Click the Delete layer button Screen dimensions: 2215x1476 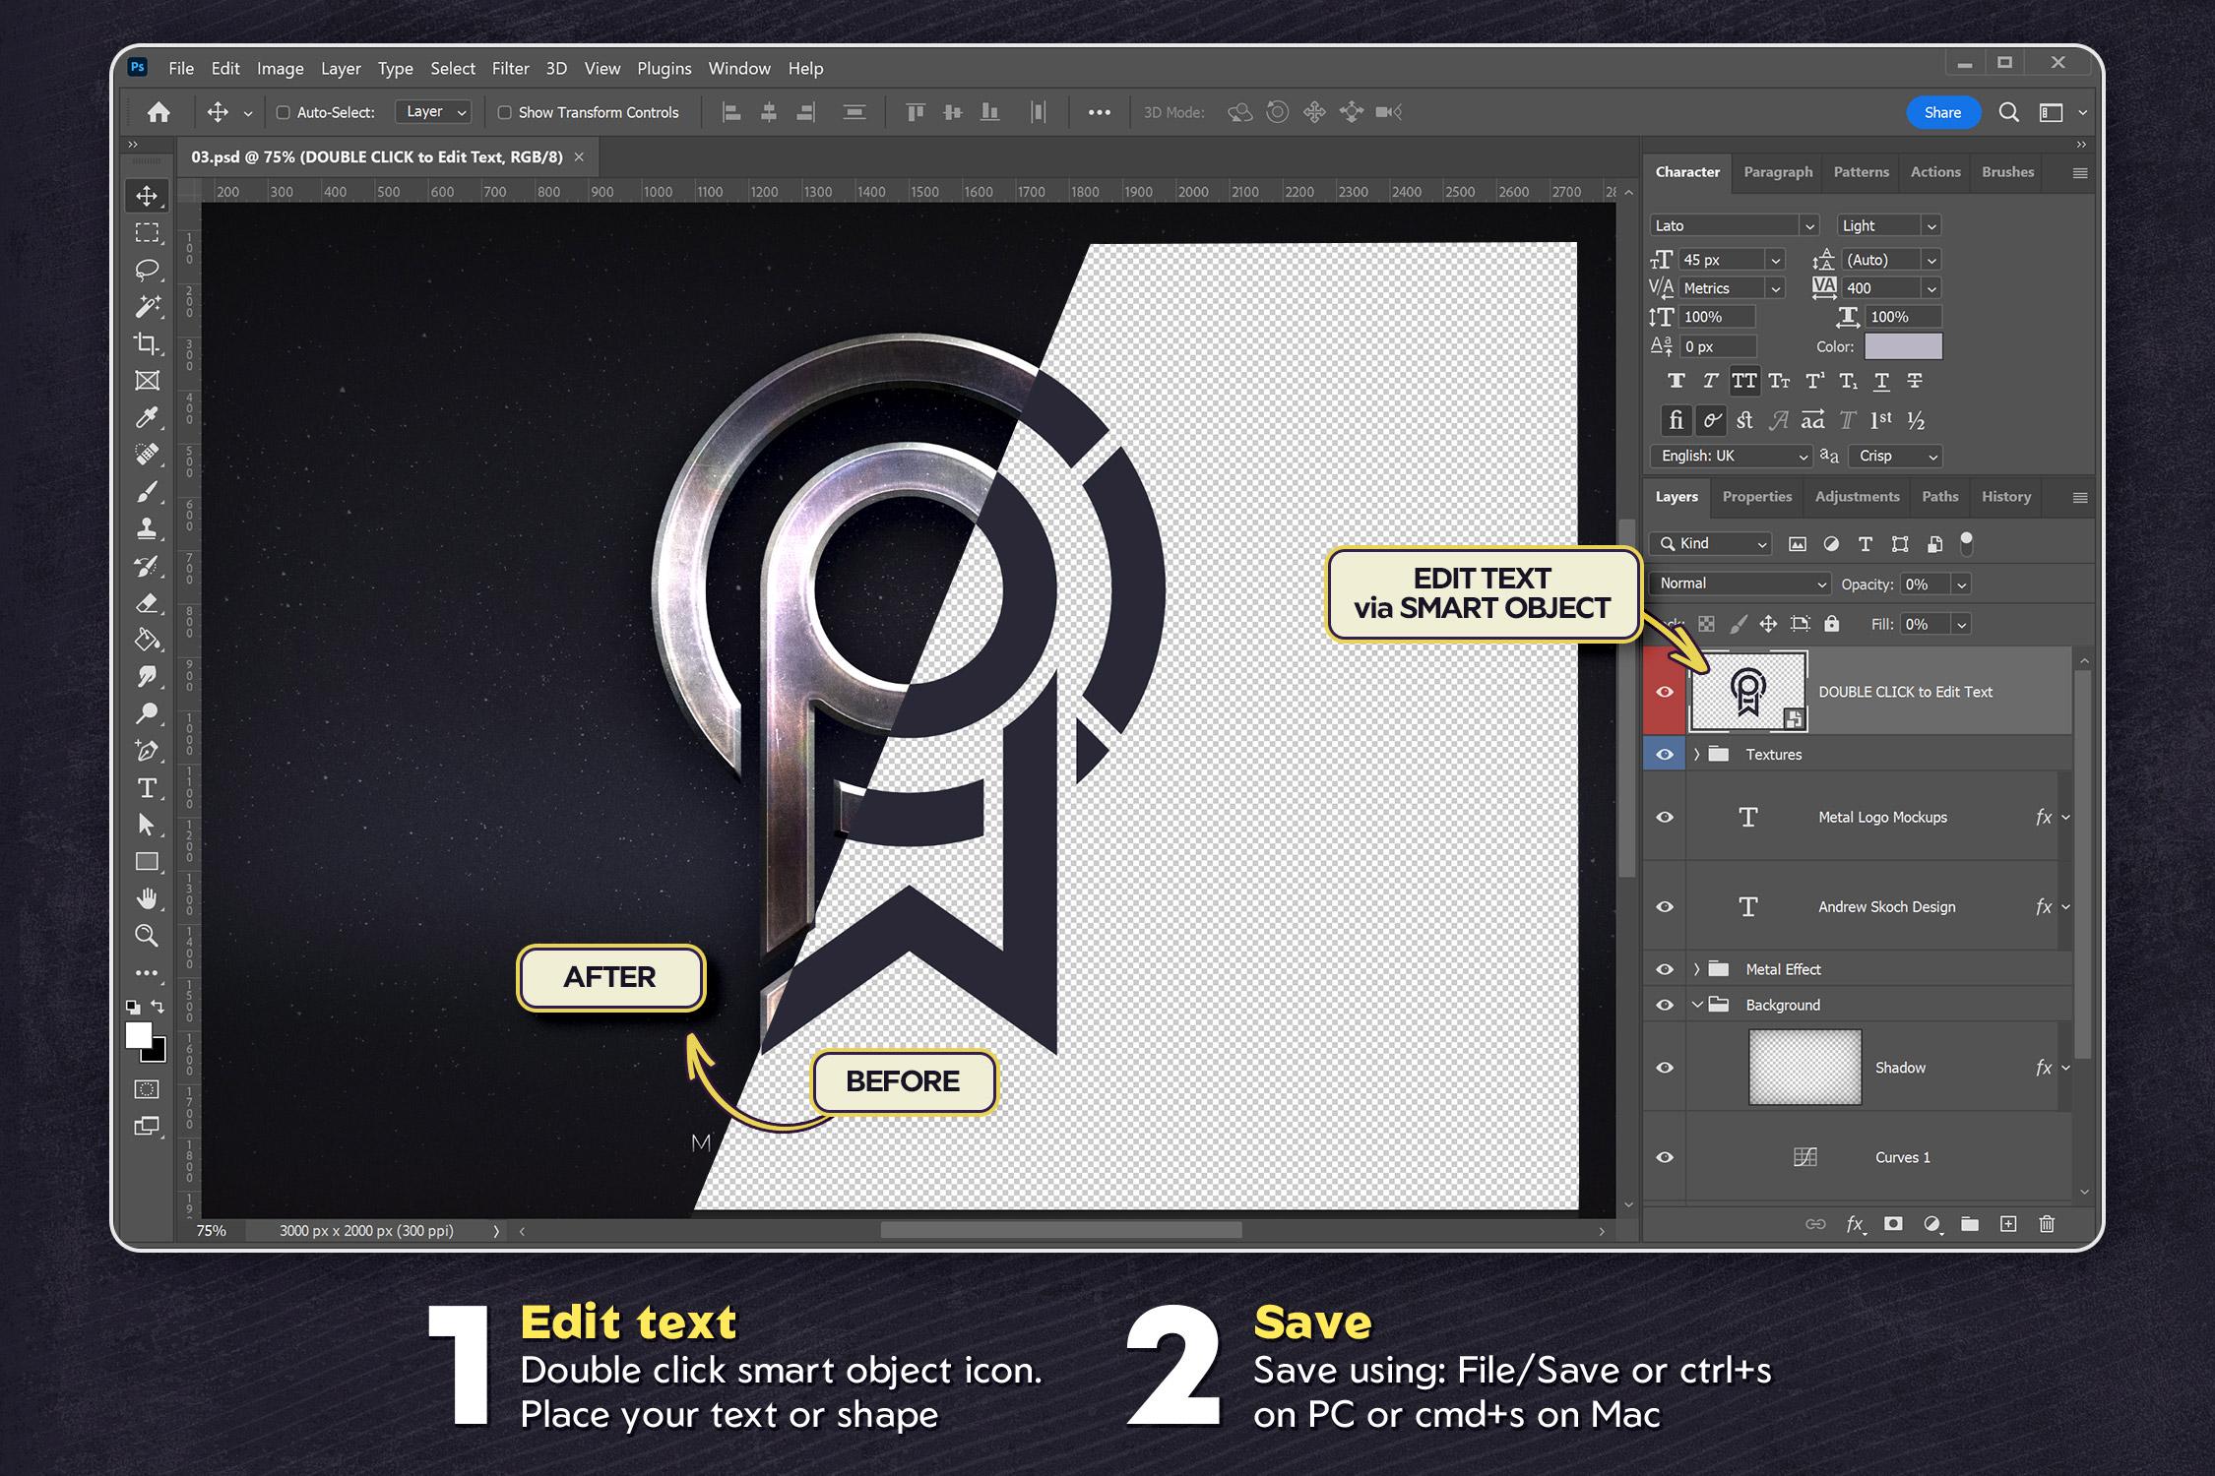pyautogui.click(x=2047, y=1224)
